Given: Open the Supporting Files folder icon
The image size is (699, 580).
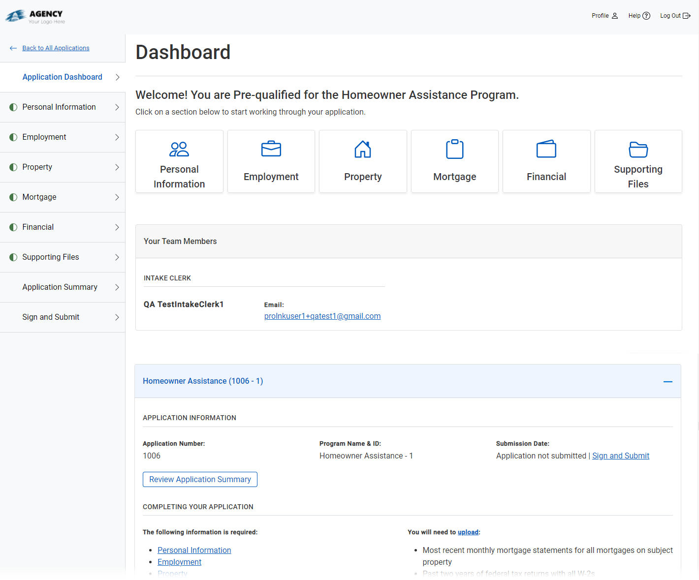Looking at the screenshot, I should coord(638,149).
